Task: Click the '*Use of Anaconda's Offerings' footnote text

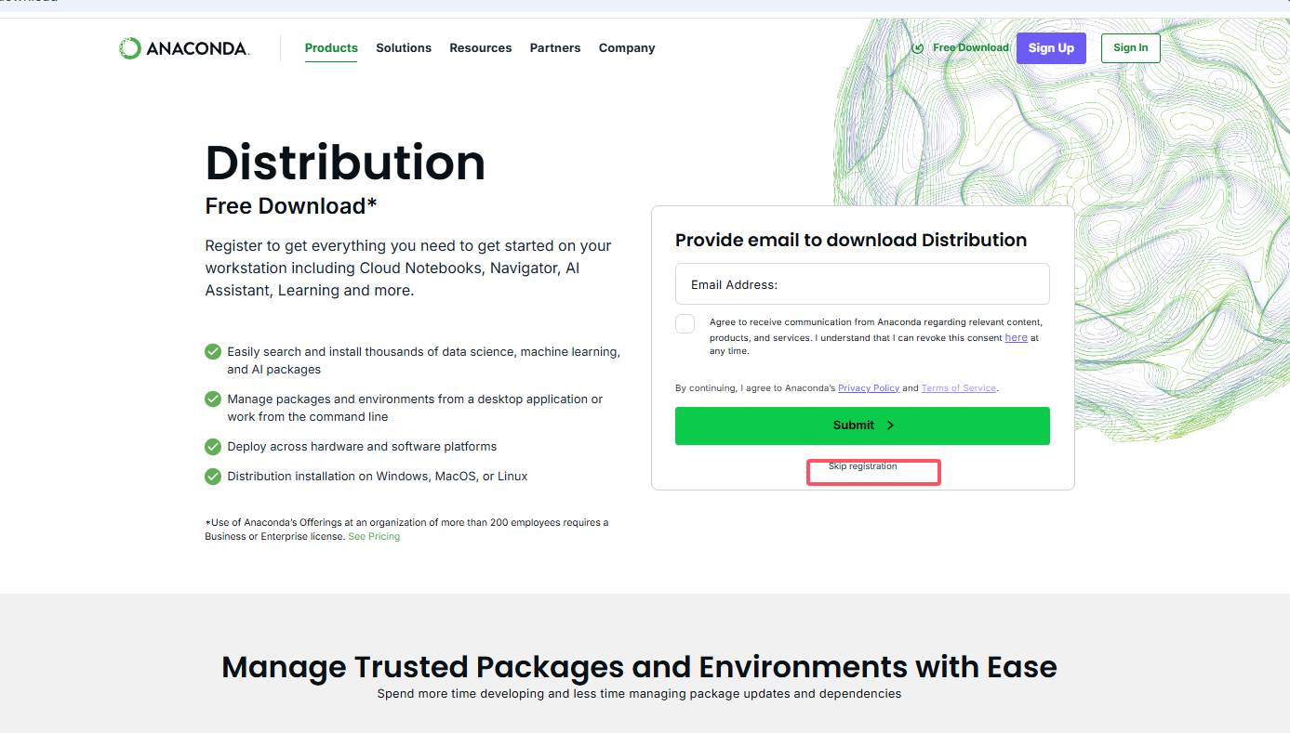Action: [x=406, y=530]
